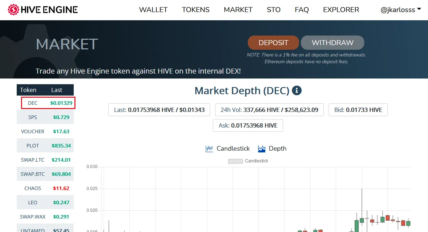Click the Depth chart icon
428x232 pixels.
pos(262,149)
